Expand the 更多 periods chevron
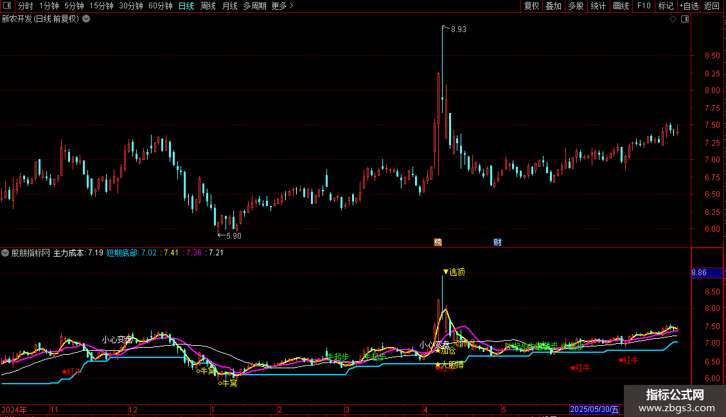 (291, 6)
